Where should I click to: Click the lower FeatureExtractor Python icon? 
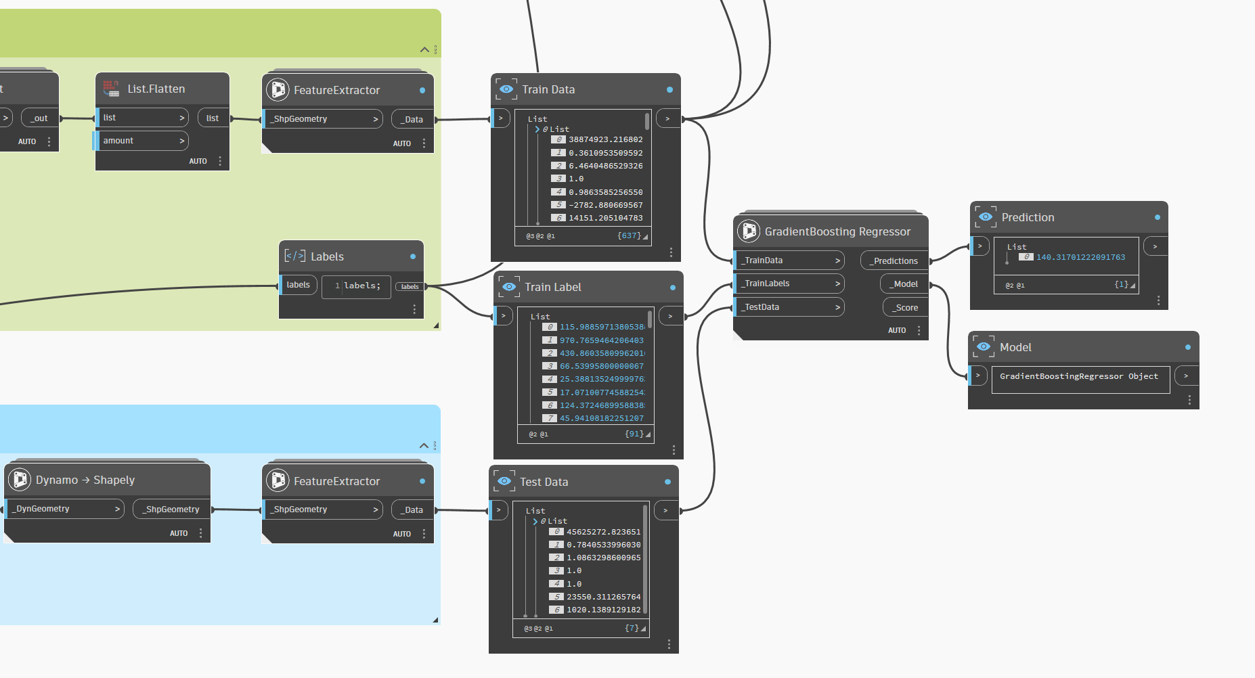tap(278, 480)
